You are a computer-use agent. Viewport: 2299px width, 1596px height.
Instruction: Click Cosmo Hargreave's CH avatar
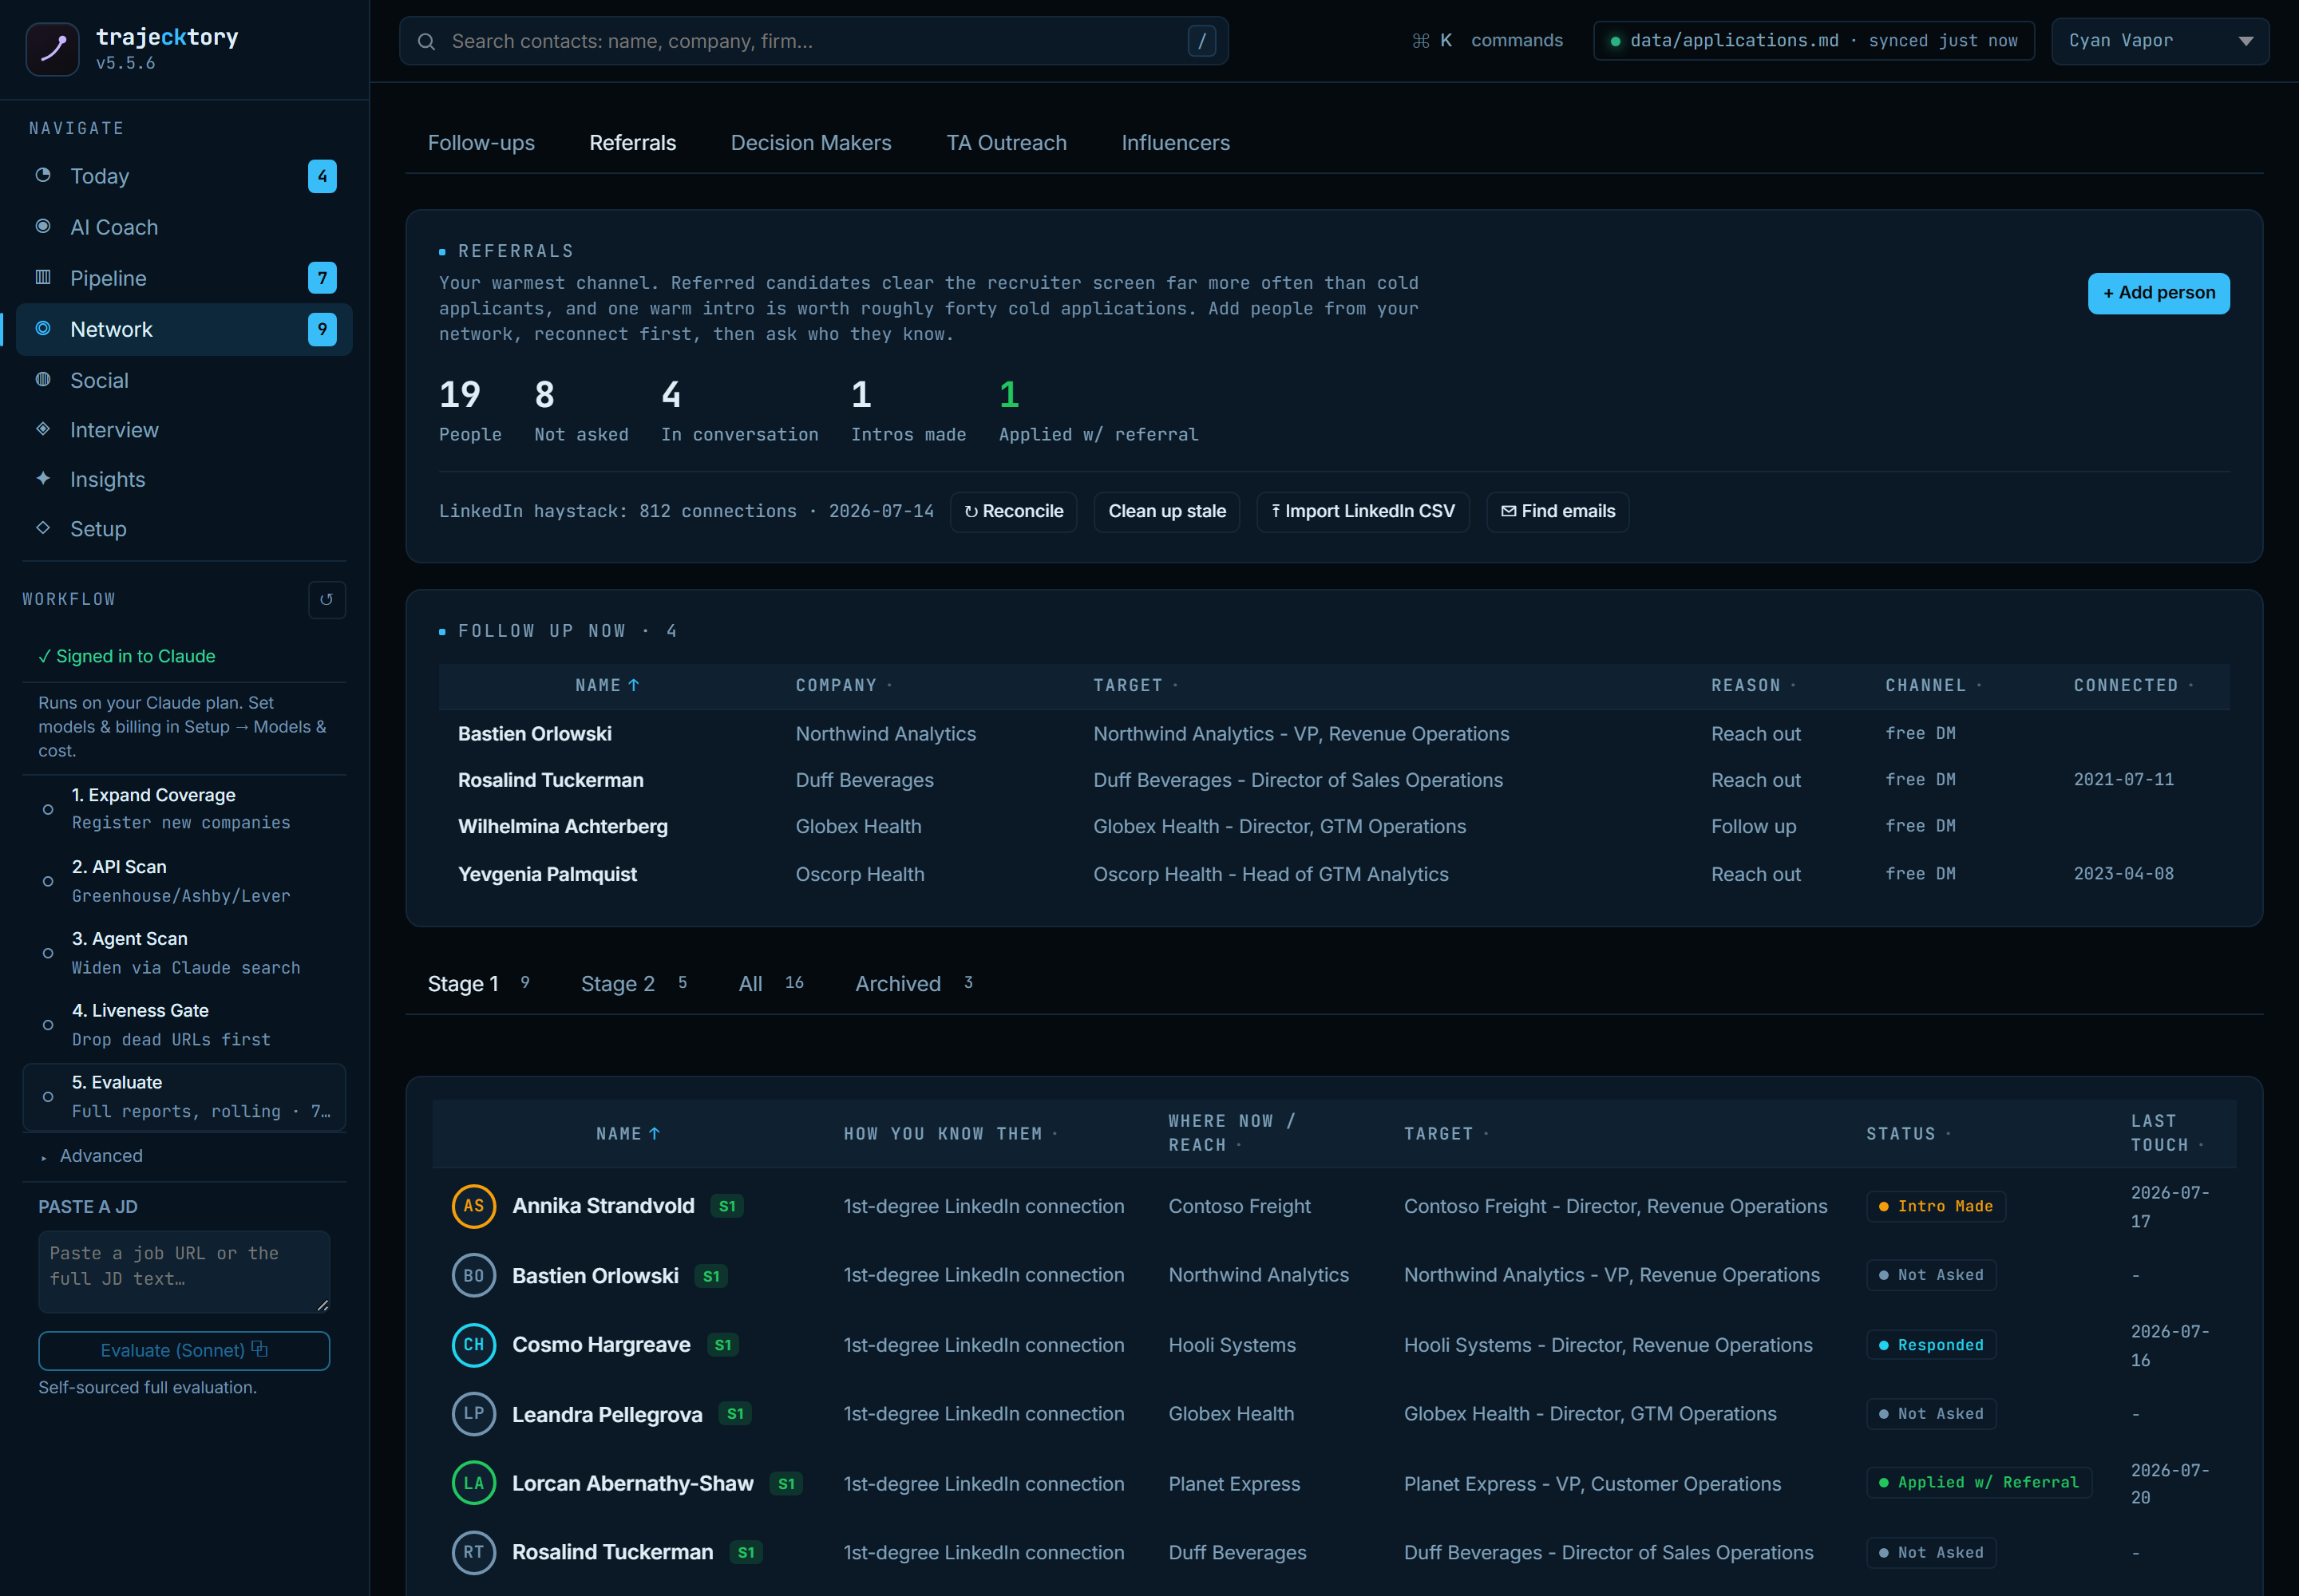[473, 1345]
